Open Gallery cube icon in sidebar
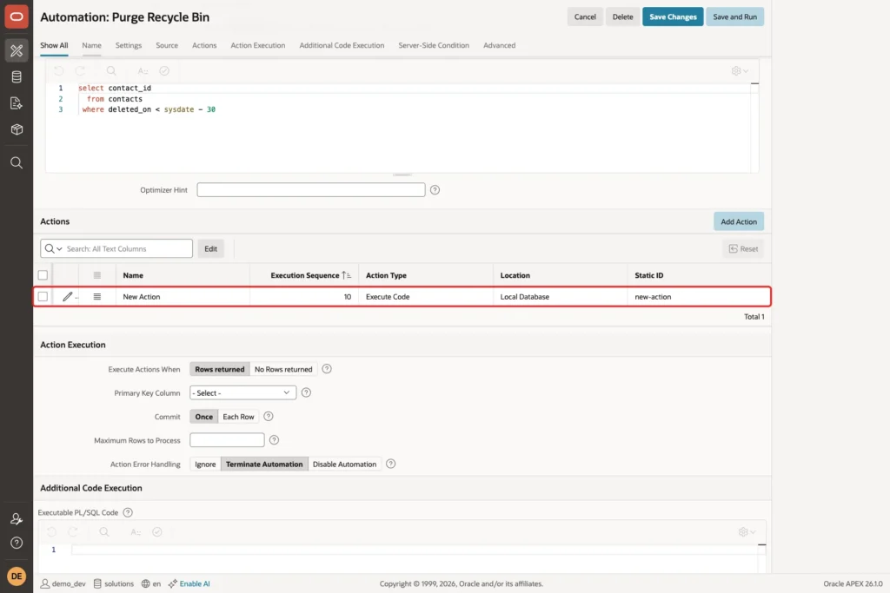 pos(17,129)
